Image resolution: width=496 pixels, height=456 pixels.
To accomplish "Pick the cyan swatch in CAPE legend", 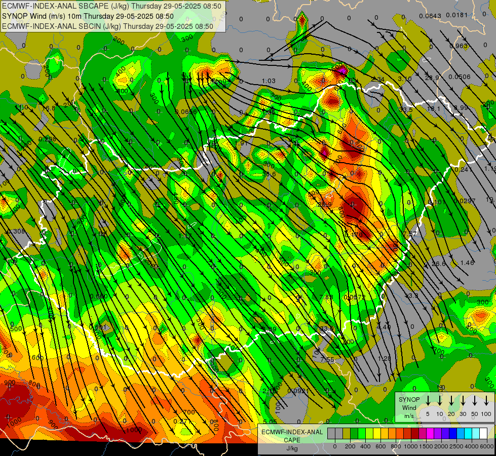I will click(468, 434).
